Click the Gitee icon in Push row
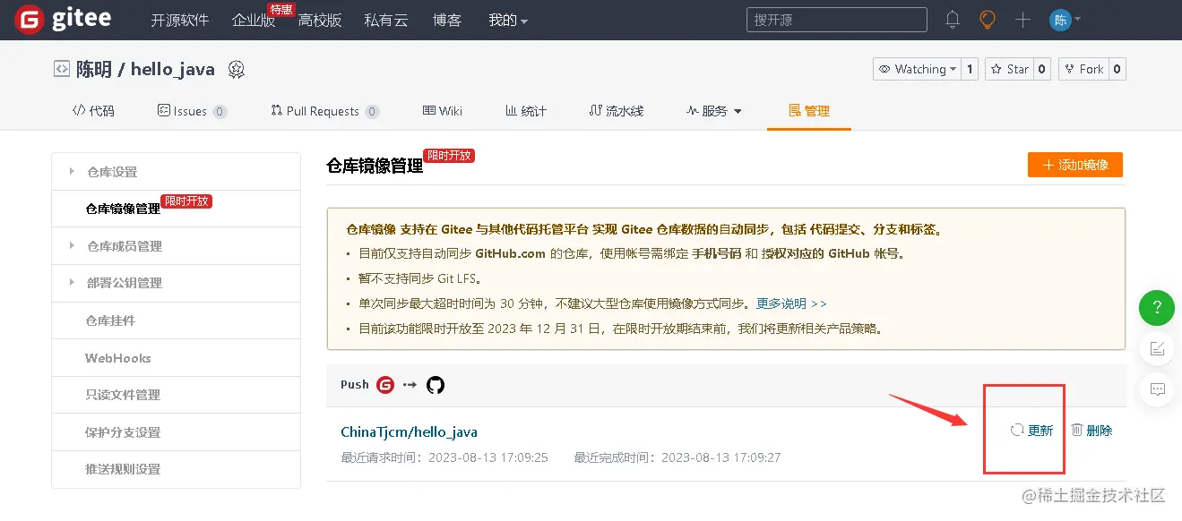 pyautogui.click(x=385, y=385)
